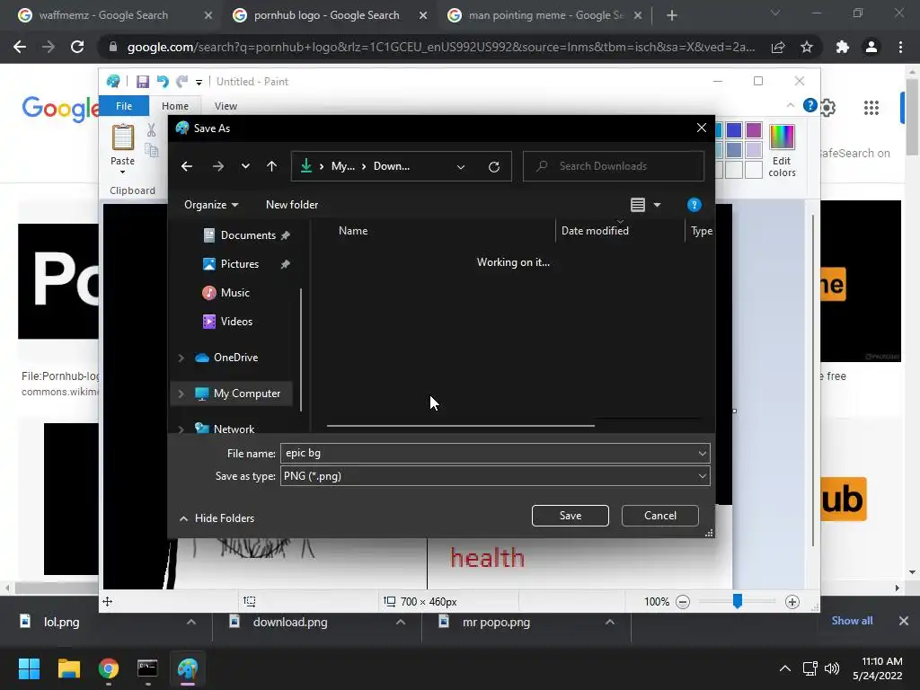The image size is (920, 690).
Task: Sort by the Name column header
Action: 352,231
